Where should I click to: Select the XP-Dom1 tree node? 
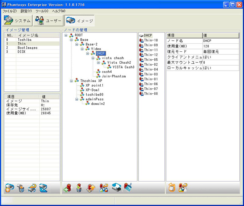(x=92, y=90)
